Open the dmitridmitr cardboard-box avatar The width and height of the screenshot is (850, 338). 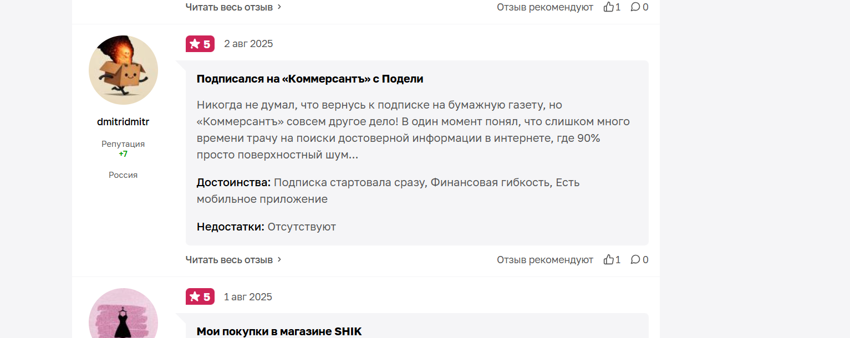tap(123, 70)
